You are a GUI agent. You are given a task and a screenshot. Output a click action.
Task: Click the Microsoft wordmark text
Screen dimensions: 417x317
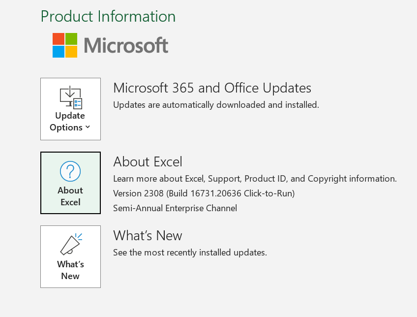click(126, 45)
